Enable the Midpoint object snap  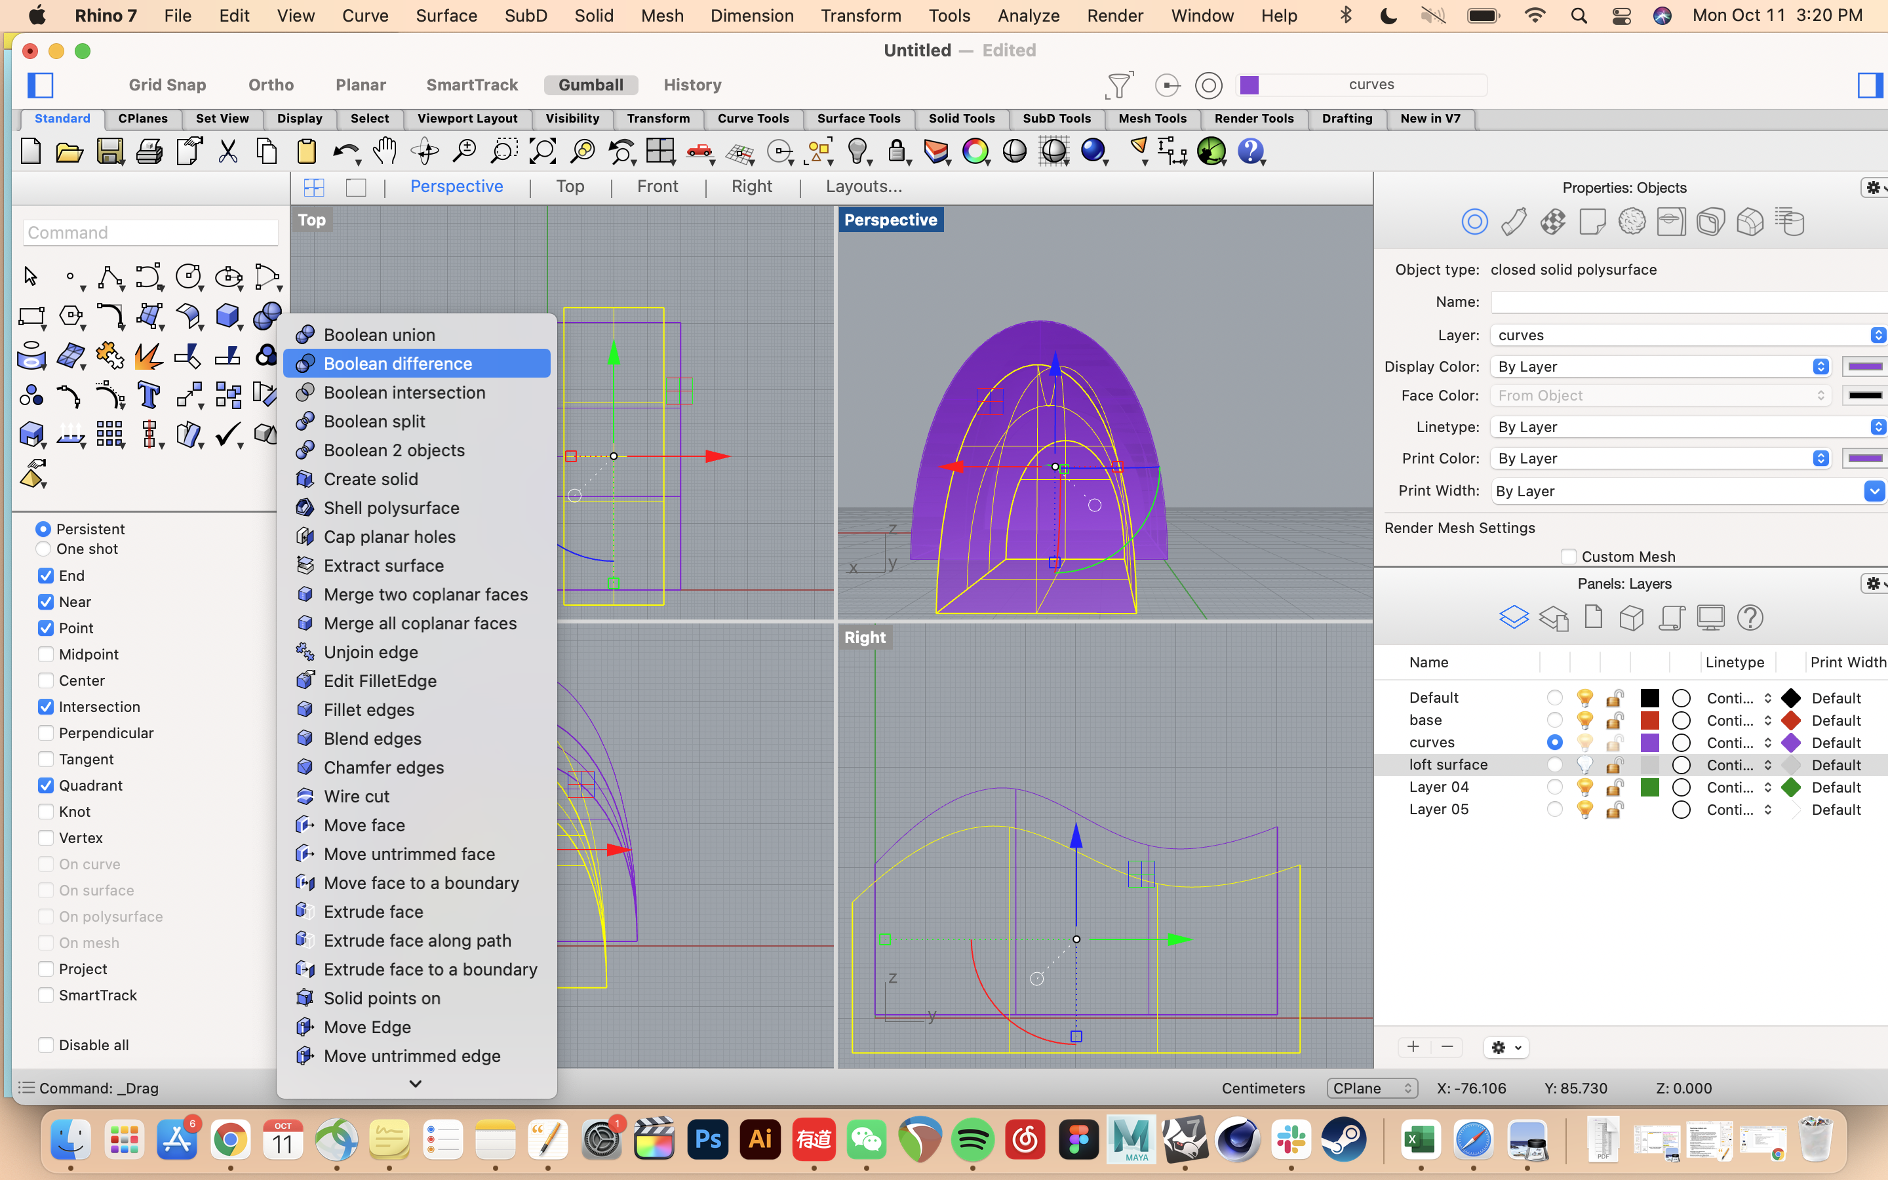click(45, 654)
